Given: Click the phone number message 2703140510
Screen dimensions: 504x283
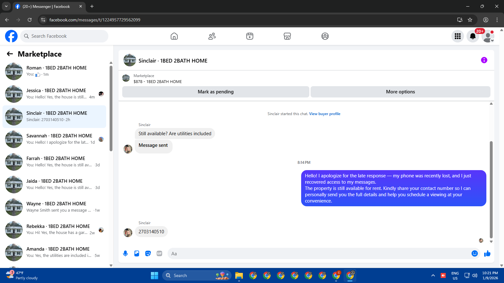Looking at the screenshot, I should point(151,232).
